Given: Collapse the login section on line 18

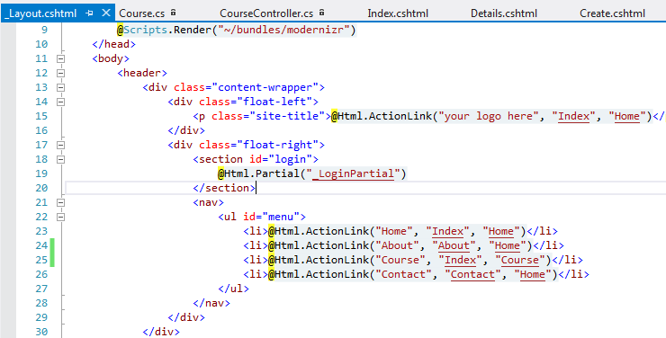Looking at the screenshot, I should pyautogui.click(x=60, y=159).
